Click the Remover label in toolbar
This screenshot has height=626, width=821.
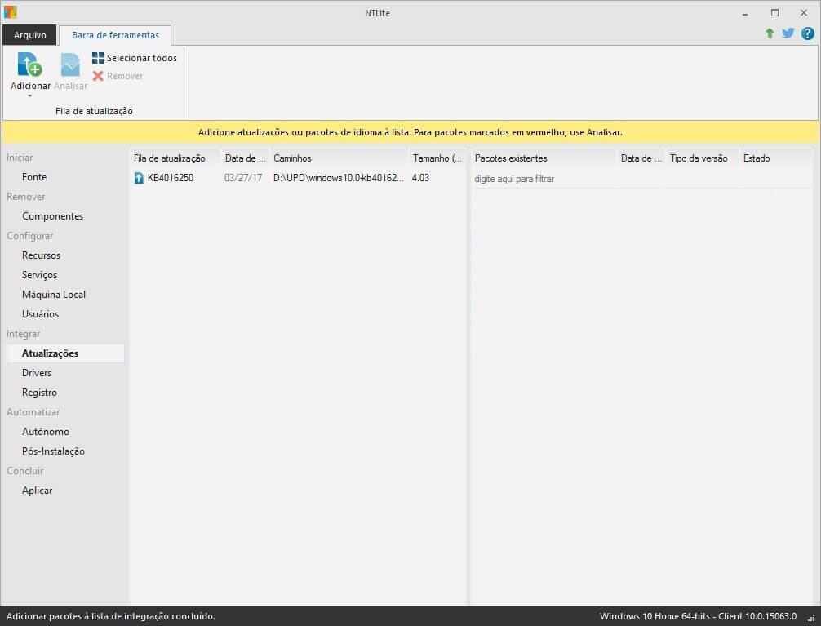pos(125,76)
